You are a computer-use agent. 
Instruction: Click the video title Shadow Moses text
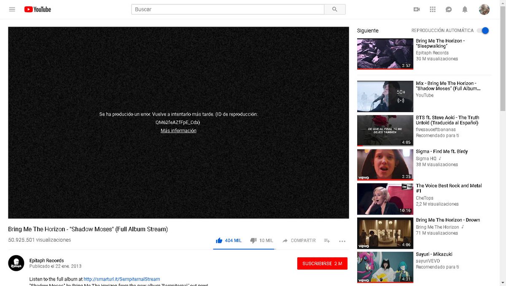pos(88,229)
